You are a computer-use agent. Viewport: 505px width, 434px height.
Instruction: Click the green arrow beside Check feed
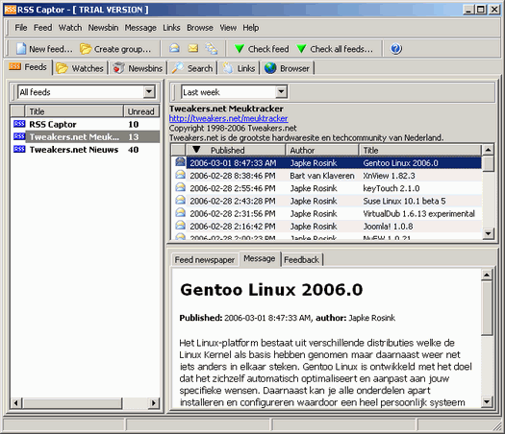240,49
